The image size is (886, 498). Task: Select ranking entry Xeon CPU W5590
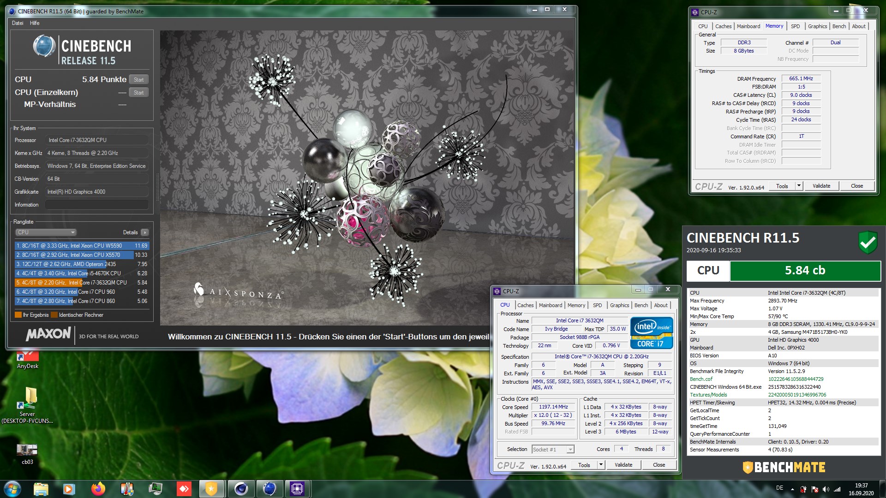click(82, 246)
